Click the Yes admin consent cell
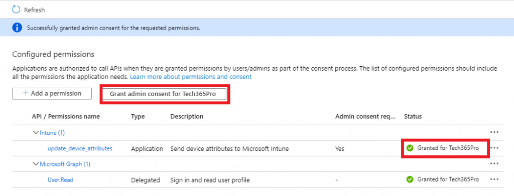Screen dimensions: 514x196 (x=340, y=148)
